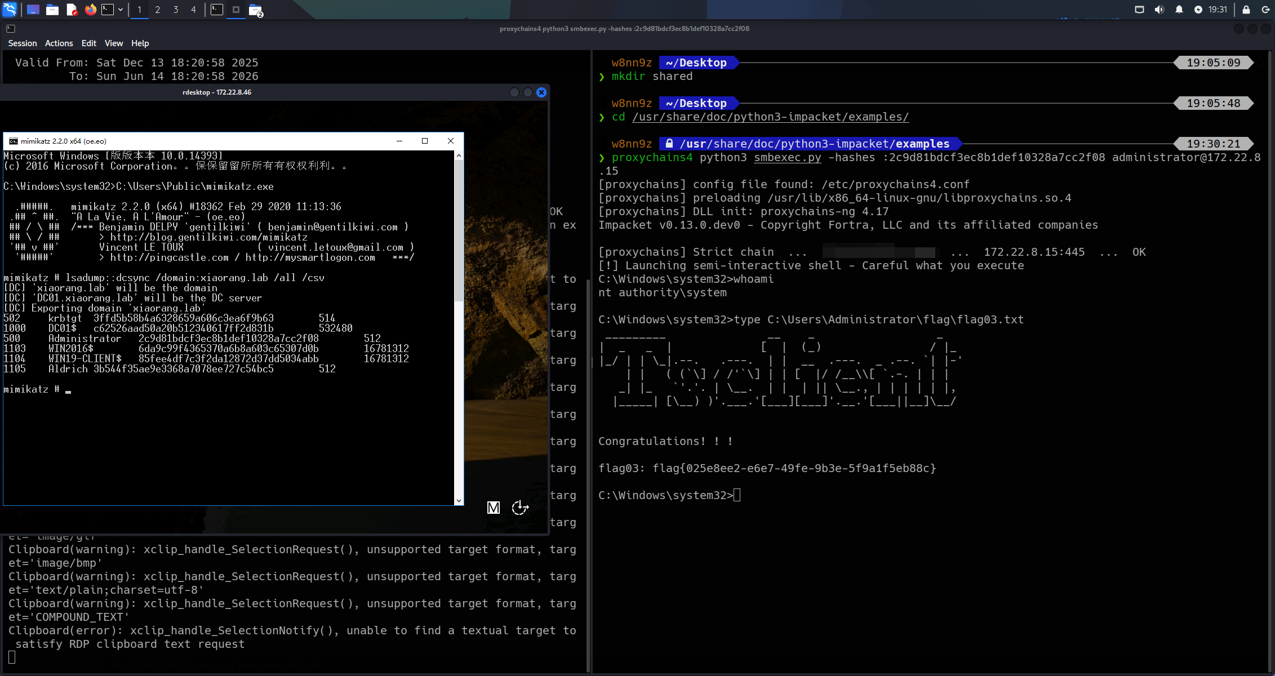Launch Firefox from the panel
Image resolution: width=1275 pixels, height=676 pixels.
(x=90, y=10)
